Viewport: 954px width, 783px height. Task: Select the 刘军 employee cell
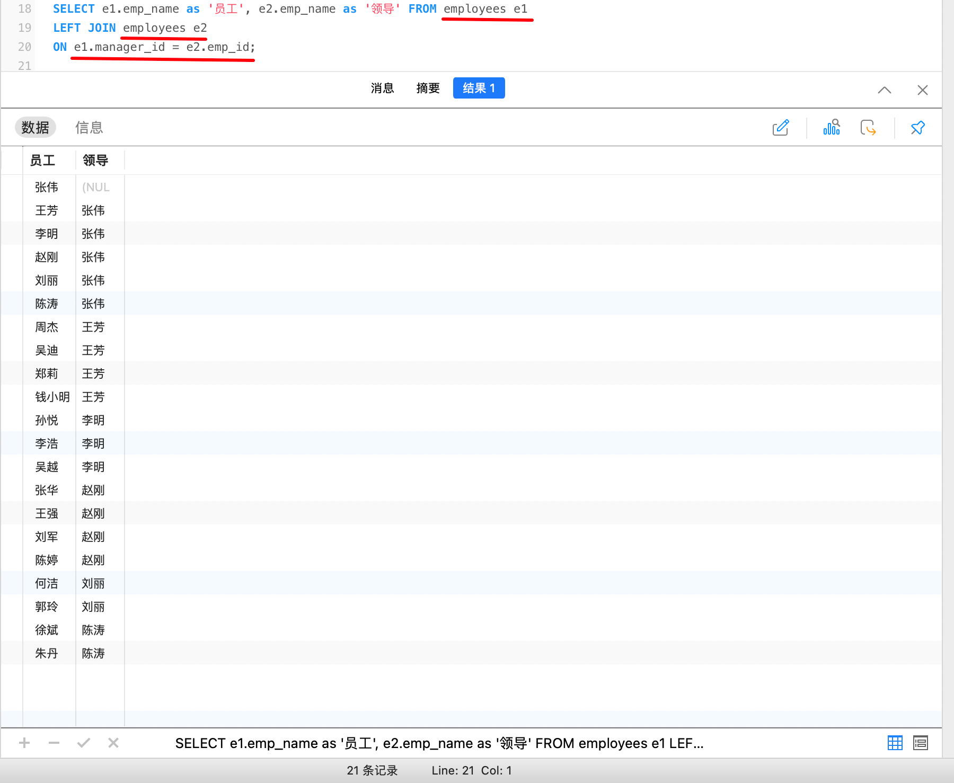pyautogui.click(x=49, y=537)
